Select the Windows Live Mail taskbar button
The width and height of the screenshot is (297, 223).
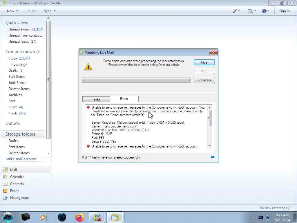click(115, 217)
